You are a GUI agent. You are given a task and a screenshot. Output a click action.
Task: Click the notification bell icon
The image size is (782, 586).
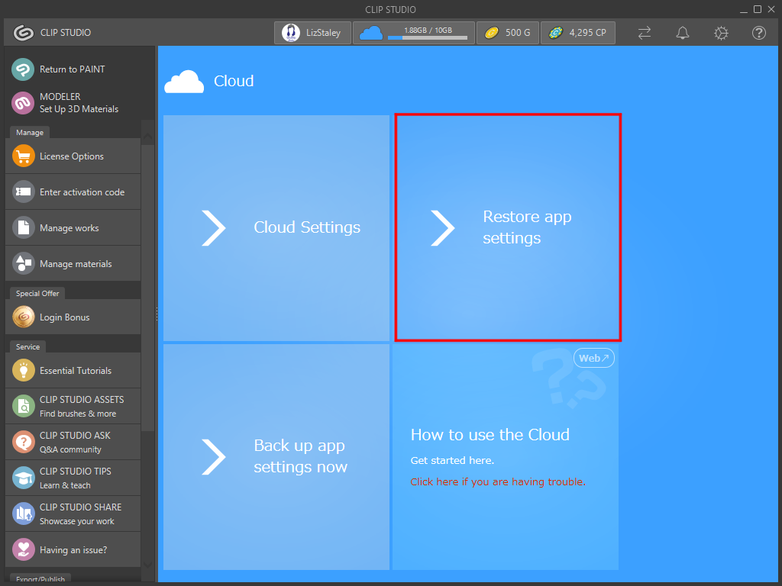(683, 33)
